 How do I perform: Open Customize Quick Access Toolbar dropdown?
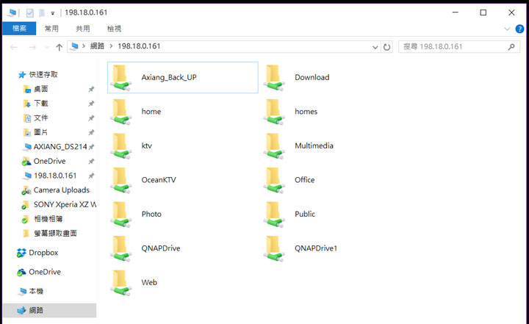53,13
